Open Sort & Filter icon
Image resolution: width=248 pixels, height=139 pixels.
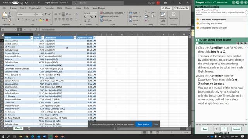[x=153, y=13]
